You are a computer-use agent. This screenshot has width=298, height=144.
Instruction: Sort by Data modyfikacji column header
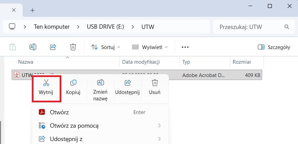pyautogui.click(x=141, y=62)
